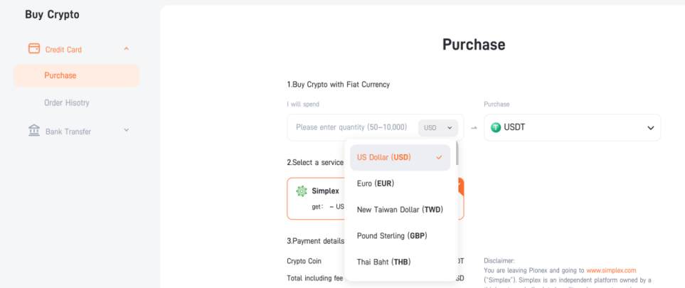Open the USD currency selector dropdown
This screenshot has height=288, width=685.
click(437, 127)
